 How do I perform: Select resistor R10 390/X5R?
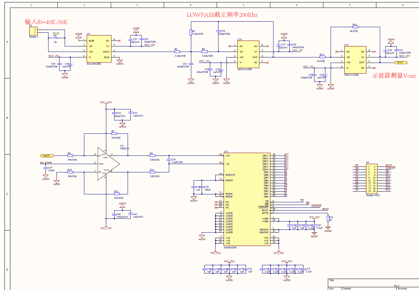tap(70, 172)
